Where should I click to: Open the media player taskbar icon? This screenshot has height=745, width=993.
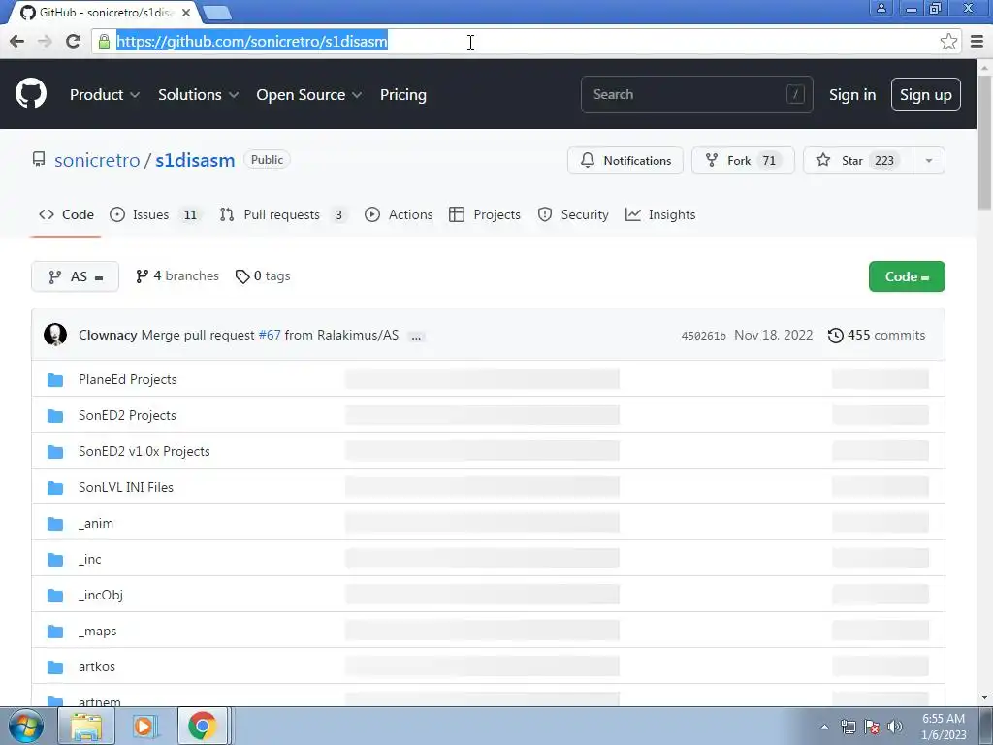point(144,726)
